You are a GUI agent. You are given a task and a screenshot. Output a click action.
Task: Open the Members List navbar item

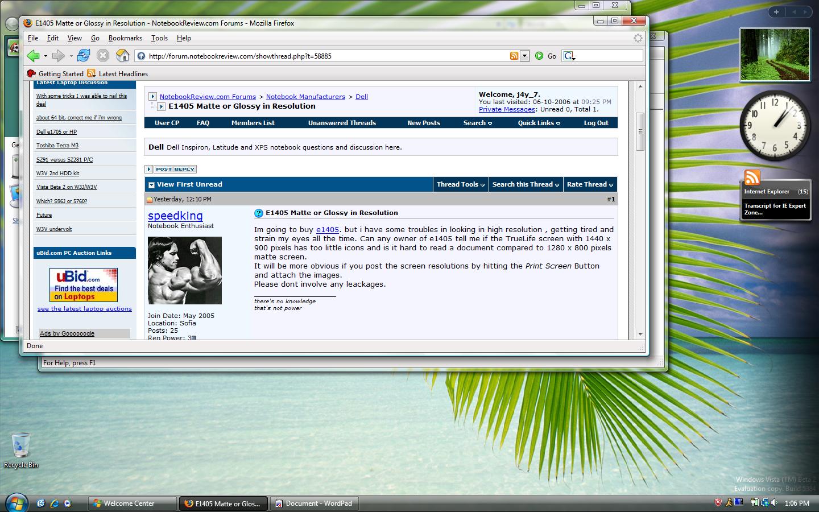click(x=253, y=123)
